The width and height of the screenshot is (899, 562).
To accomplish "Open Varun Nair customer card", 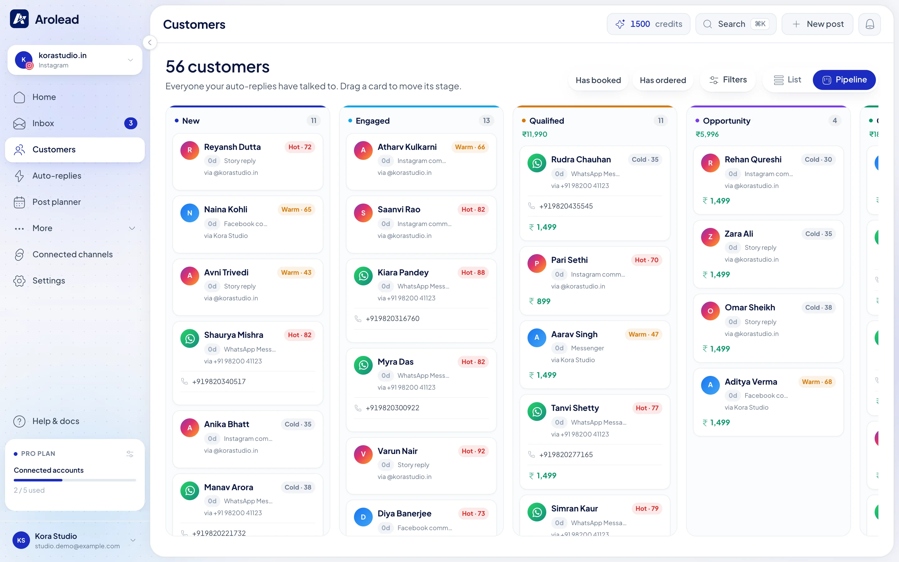I will 421,466.
